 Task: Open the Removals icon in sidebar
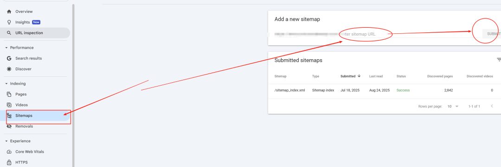pyautogui.click(x=9, y=126)
